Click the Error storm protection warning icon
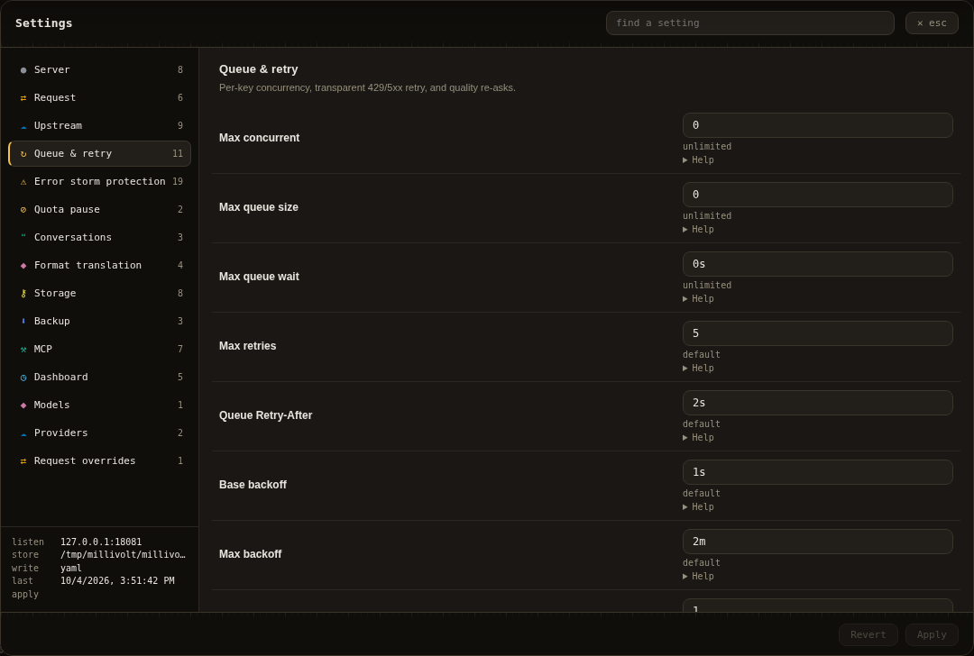 click(23, 182)
